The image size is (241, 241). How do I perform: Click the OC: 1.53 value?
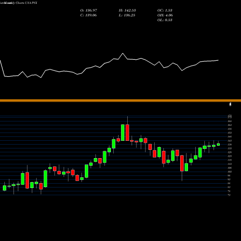click(x=165, y=11)
